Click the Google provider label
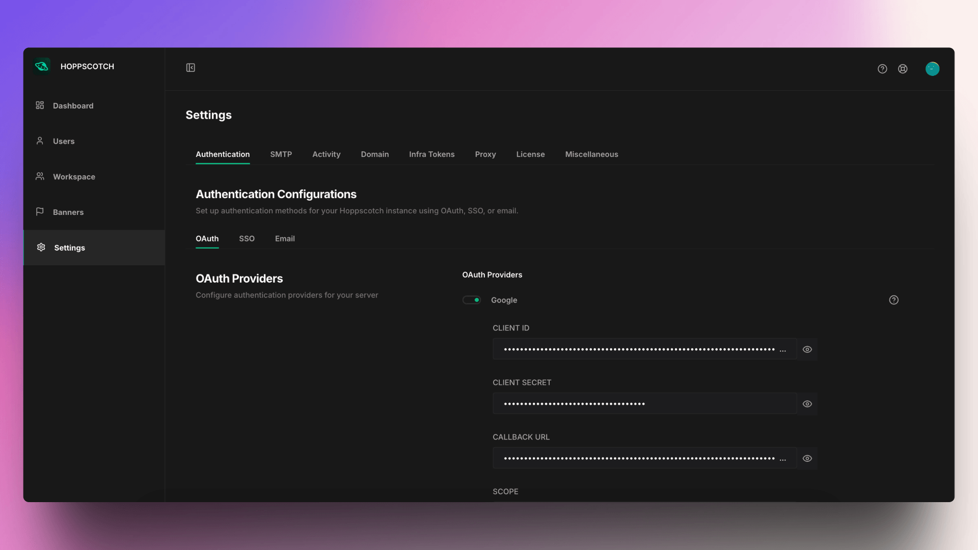The image size is (978, 550). pos(504,300)
